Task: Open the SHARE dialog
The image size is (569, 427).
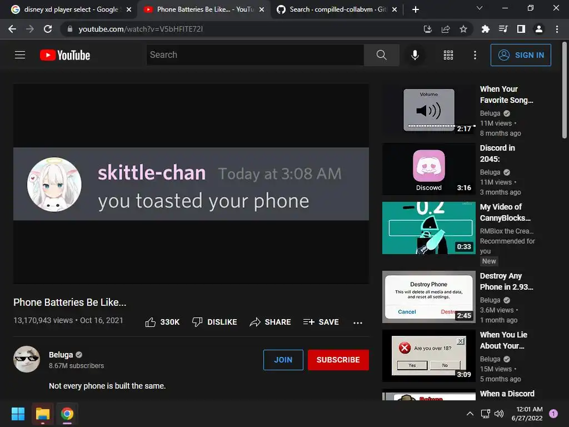Action: [271, 322]
